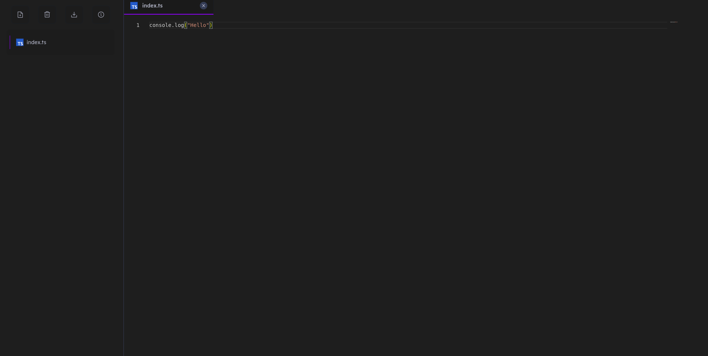The height and width of the screenshot is (356, 708).
Task: Click the minimap in the editor's top right
Action: [x=674, y=22]
